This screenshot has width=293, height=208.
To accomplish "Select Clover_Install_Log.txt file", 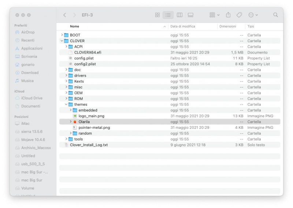I will [x=170, y=145].
